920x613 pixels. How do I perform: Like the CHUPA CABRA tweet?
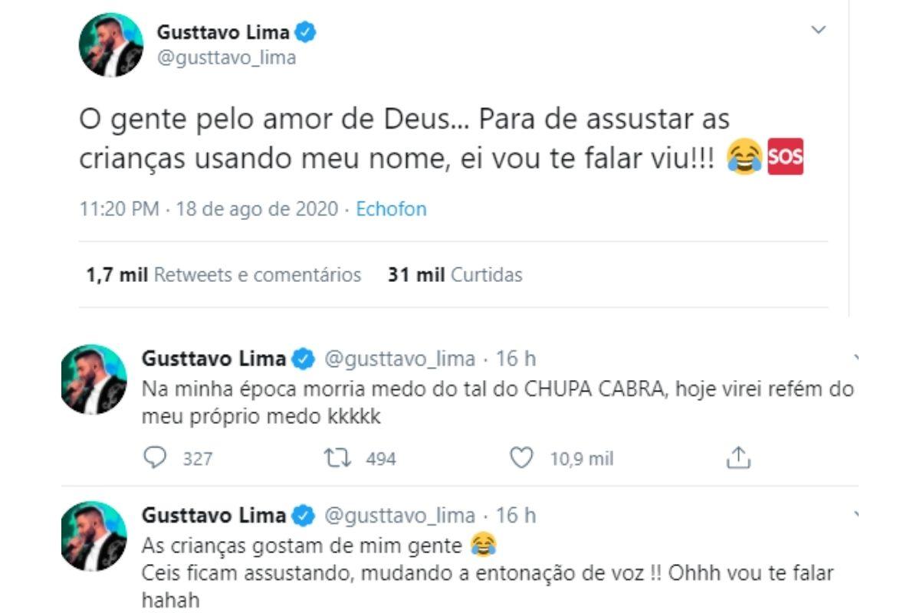(521, 458)
